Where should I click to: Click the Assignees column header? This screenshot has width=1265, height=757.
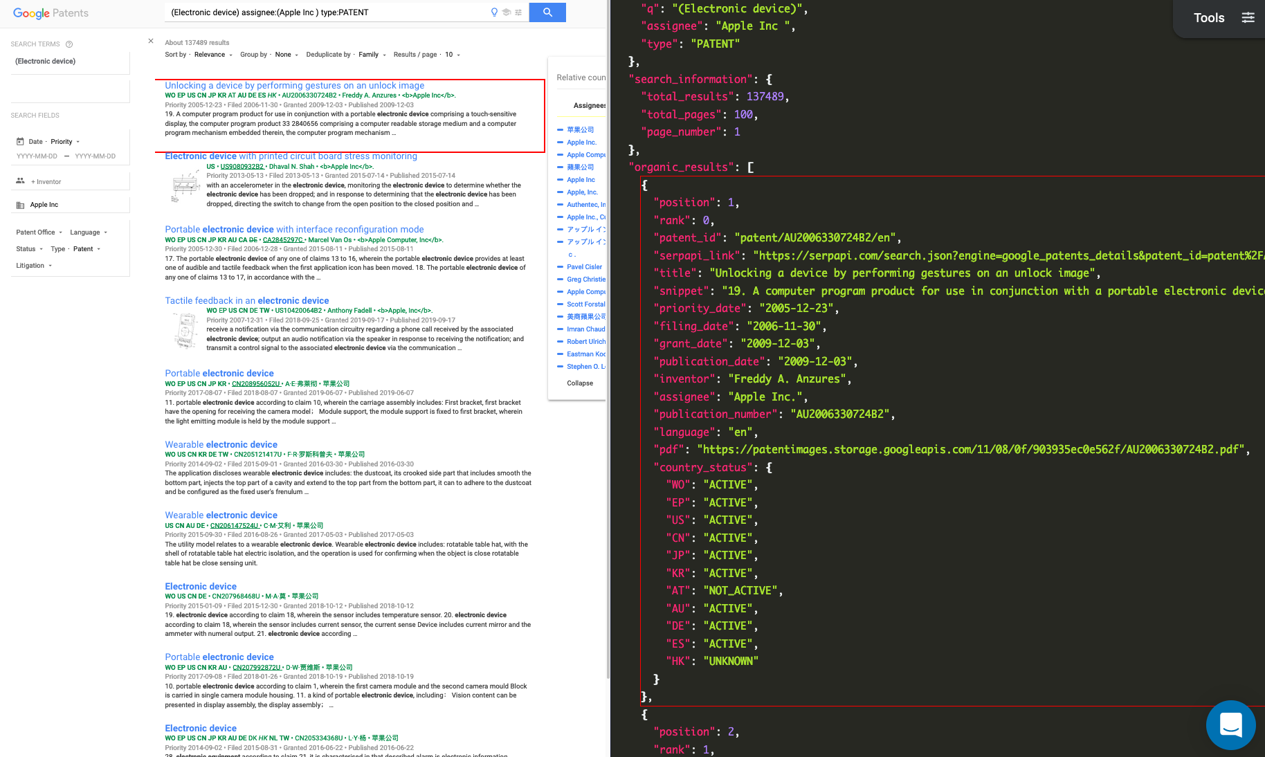point(589,106)
